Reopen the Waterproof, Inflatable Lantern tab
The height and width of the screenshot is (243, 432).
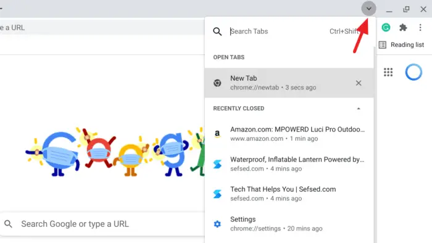tap(289, 163)
